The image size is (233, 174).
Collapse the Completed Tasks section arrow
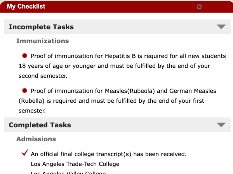(x=221, y=125)
